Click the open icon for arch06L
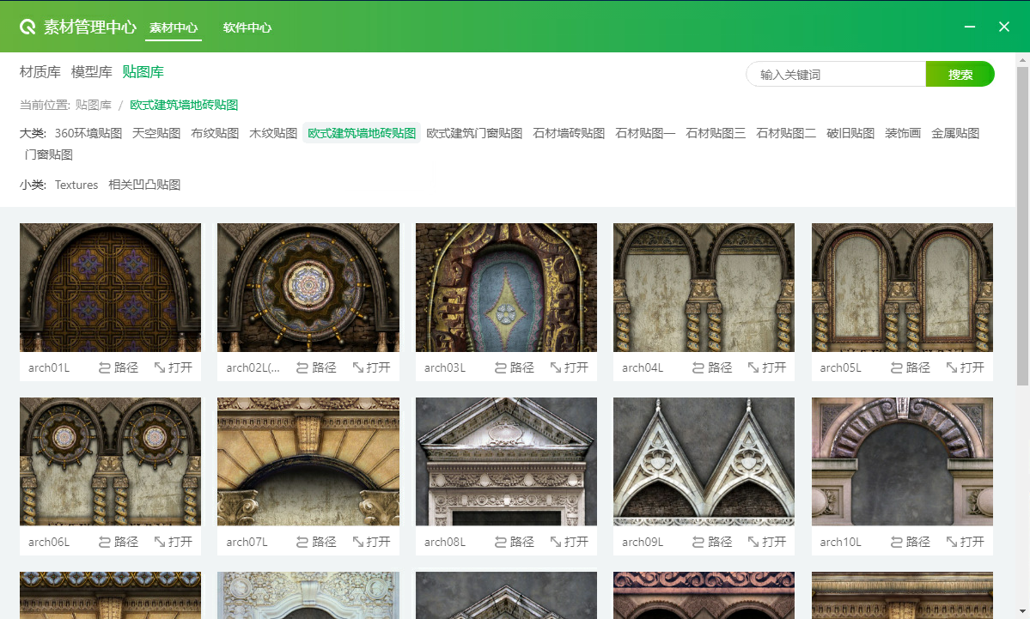 (x=160, y=542)
